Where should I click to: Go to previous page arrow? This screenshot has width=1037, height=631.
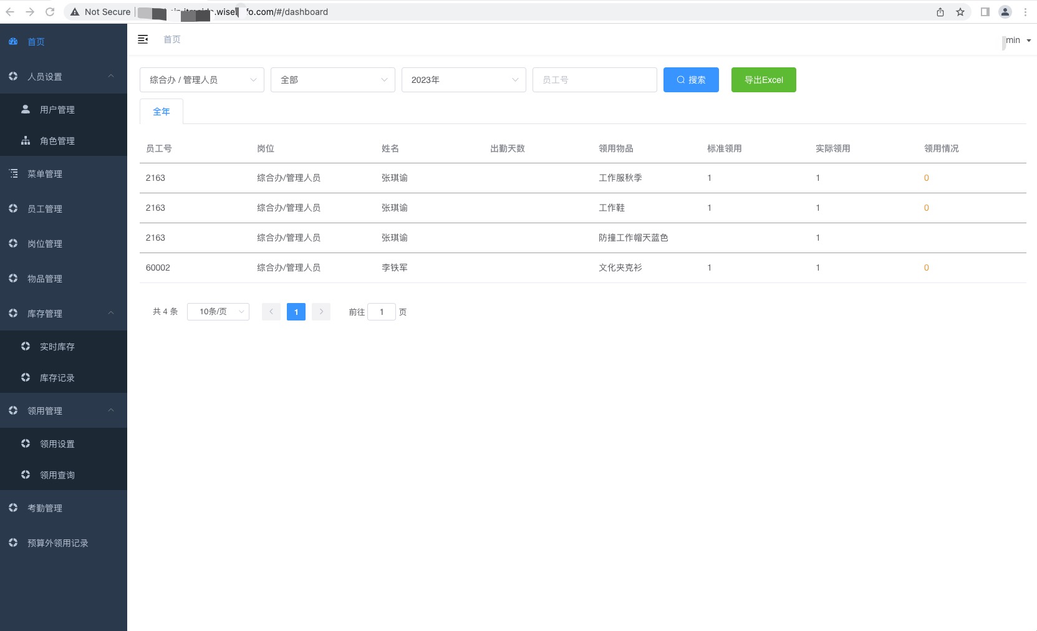coord(271,312)
